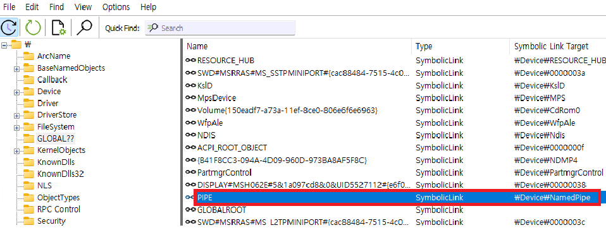This screenshot has height=230, width=606.
Task: Expand the FileSystem tree node
Action: tap(16, 128)
